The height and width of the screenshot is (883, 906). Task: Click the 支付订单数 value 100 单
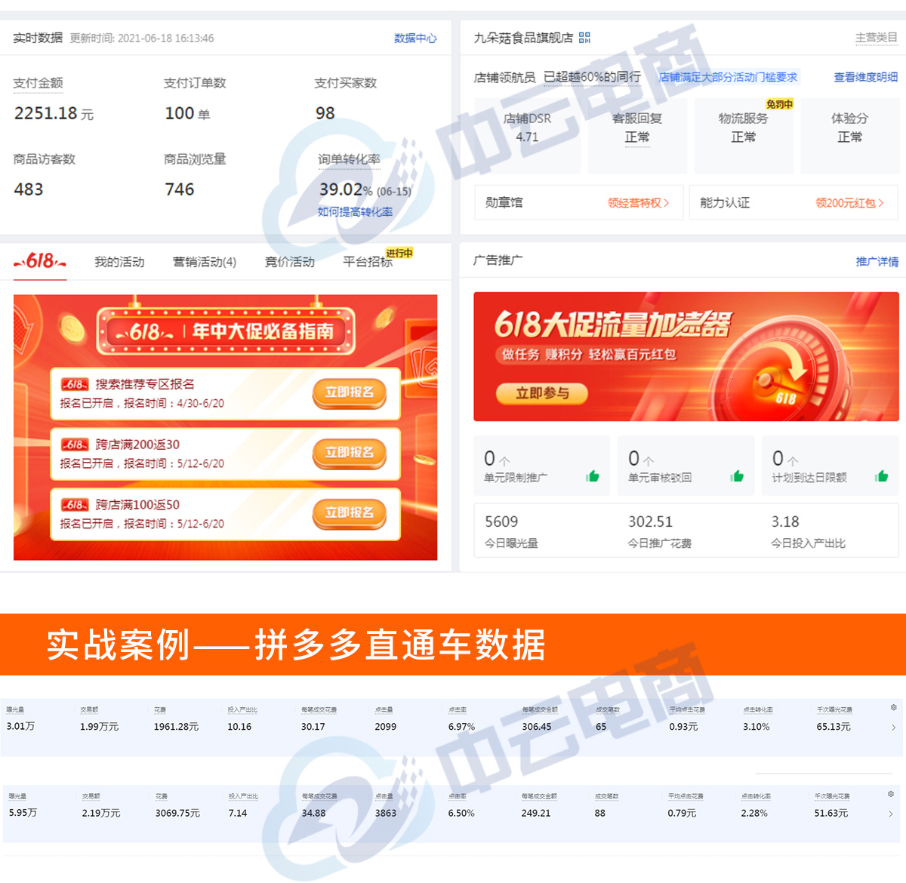coord(187,114)
